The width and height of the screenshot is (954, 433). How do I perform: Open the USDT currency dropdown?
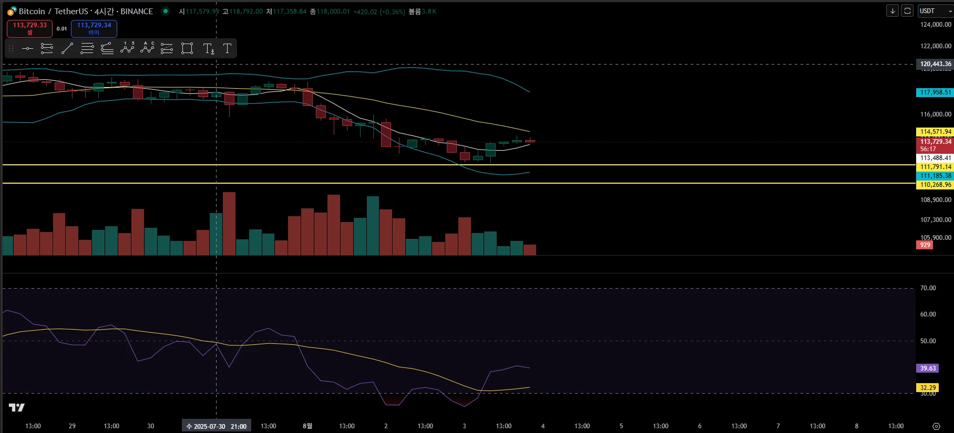tap(935, 11)
